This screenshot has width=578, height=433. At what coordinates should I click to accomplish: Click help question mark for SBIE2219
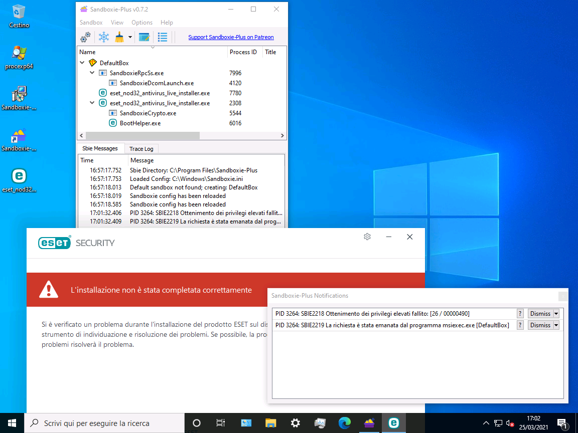click(520, 325)
